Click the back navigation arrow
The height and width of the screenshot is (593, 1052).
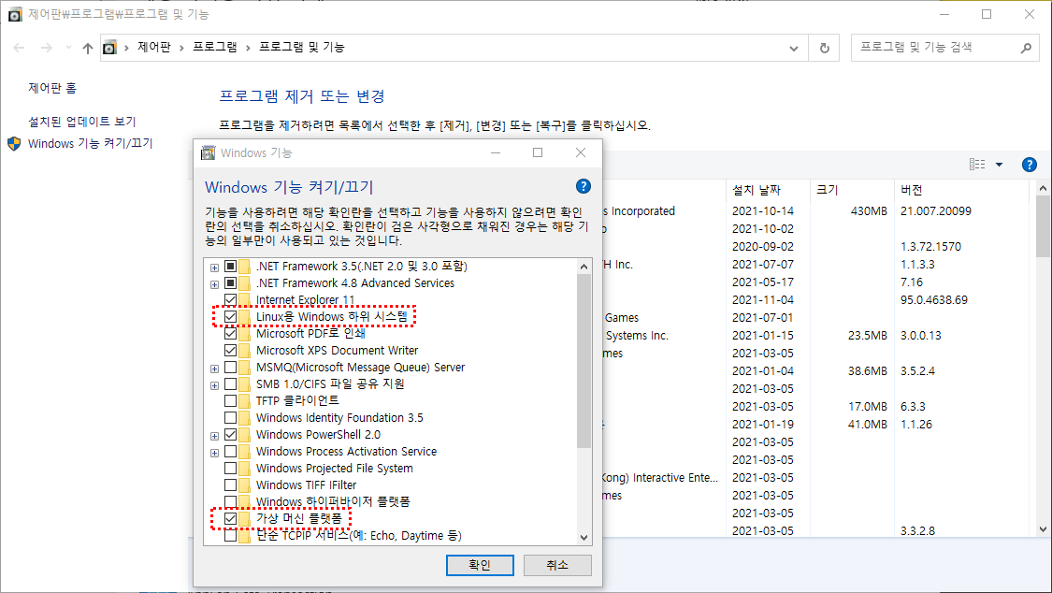coord(20,48)
